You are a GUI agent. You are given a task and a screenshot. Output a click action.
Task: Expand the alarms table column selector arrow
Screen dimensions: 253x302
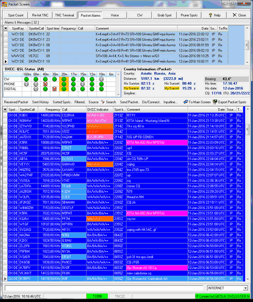6,28
